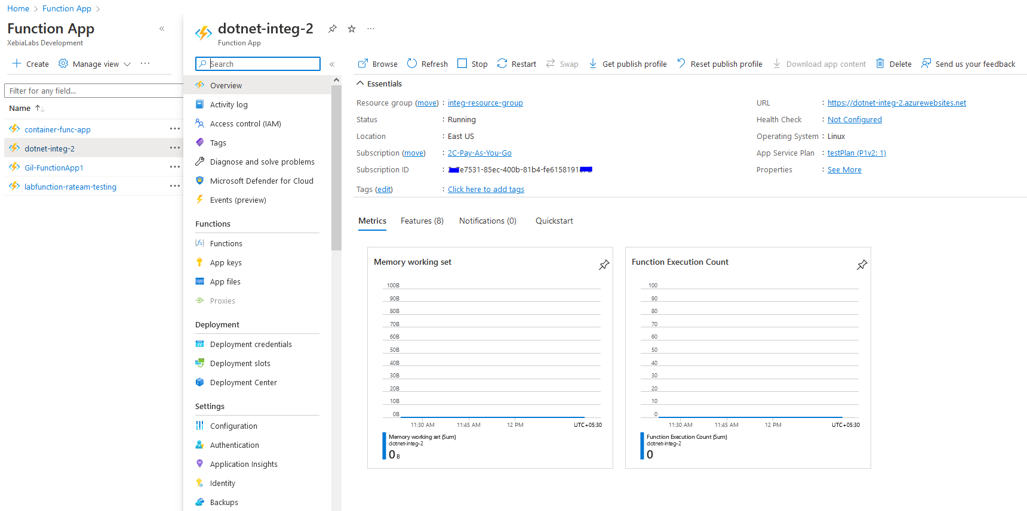Open more commands ellipsis next to Manage view
This screenshot has height=511, width=1027.
pyautogui.click(x=145, y=63)
